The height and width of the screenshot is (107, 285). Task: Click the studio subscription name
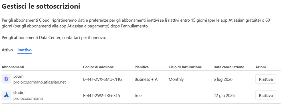[x=19, y=92]
